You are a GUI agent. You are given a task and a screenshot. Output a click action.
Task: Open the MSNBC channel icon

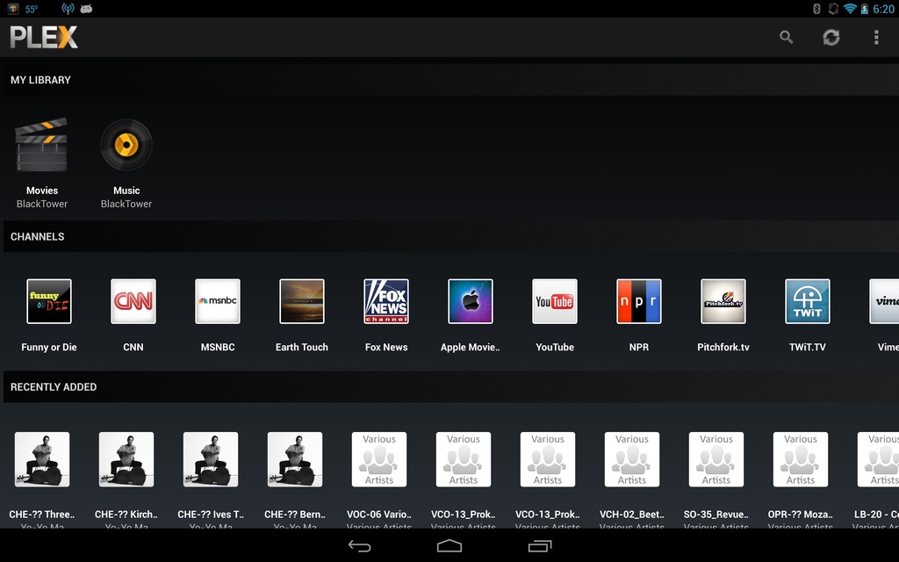tap(218, 301)
